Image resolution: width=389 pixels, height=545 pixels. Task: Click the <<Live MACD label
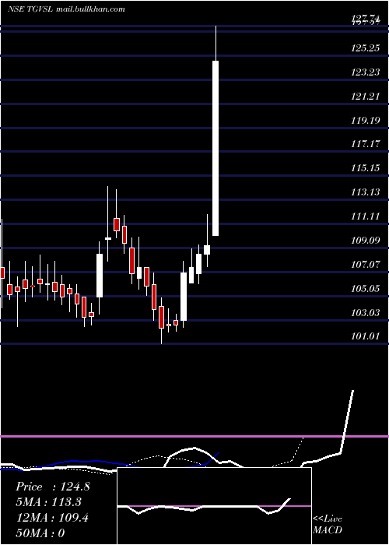(x=328, y=525)
